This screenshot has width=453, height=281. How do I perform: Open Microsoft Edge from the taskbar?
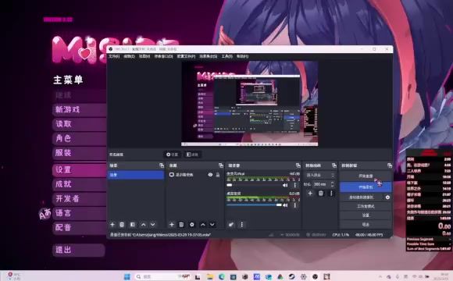222,276
